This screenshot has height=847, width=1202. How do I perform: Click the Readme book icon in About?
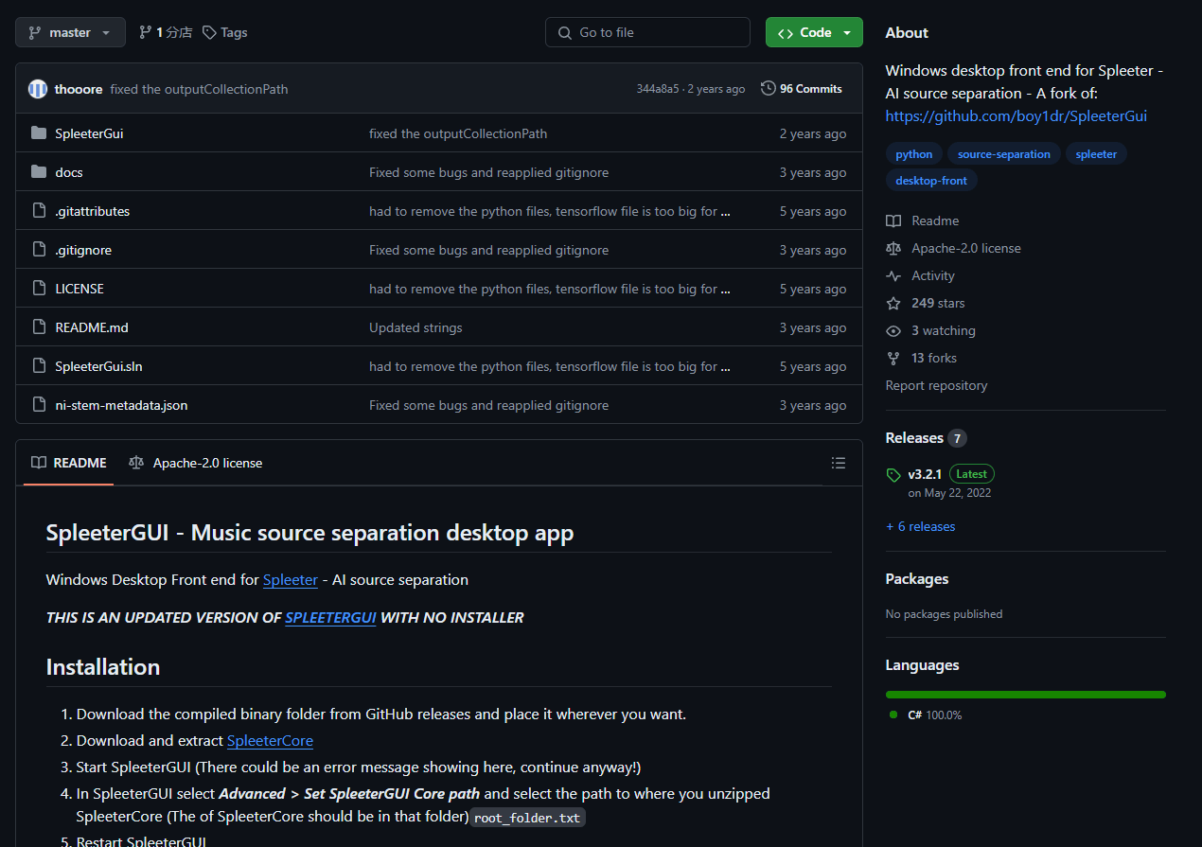tap(893, 221)
